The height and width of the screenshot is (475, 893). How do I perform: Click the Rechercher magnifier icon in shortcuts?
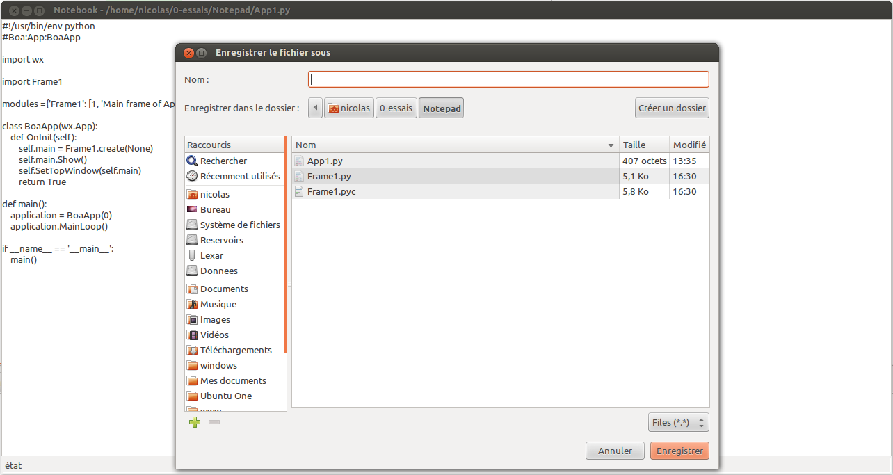coord(193,161)
